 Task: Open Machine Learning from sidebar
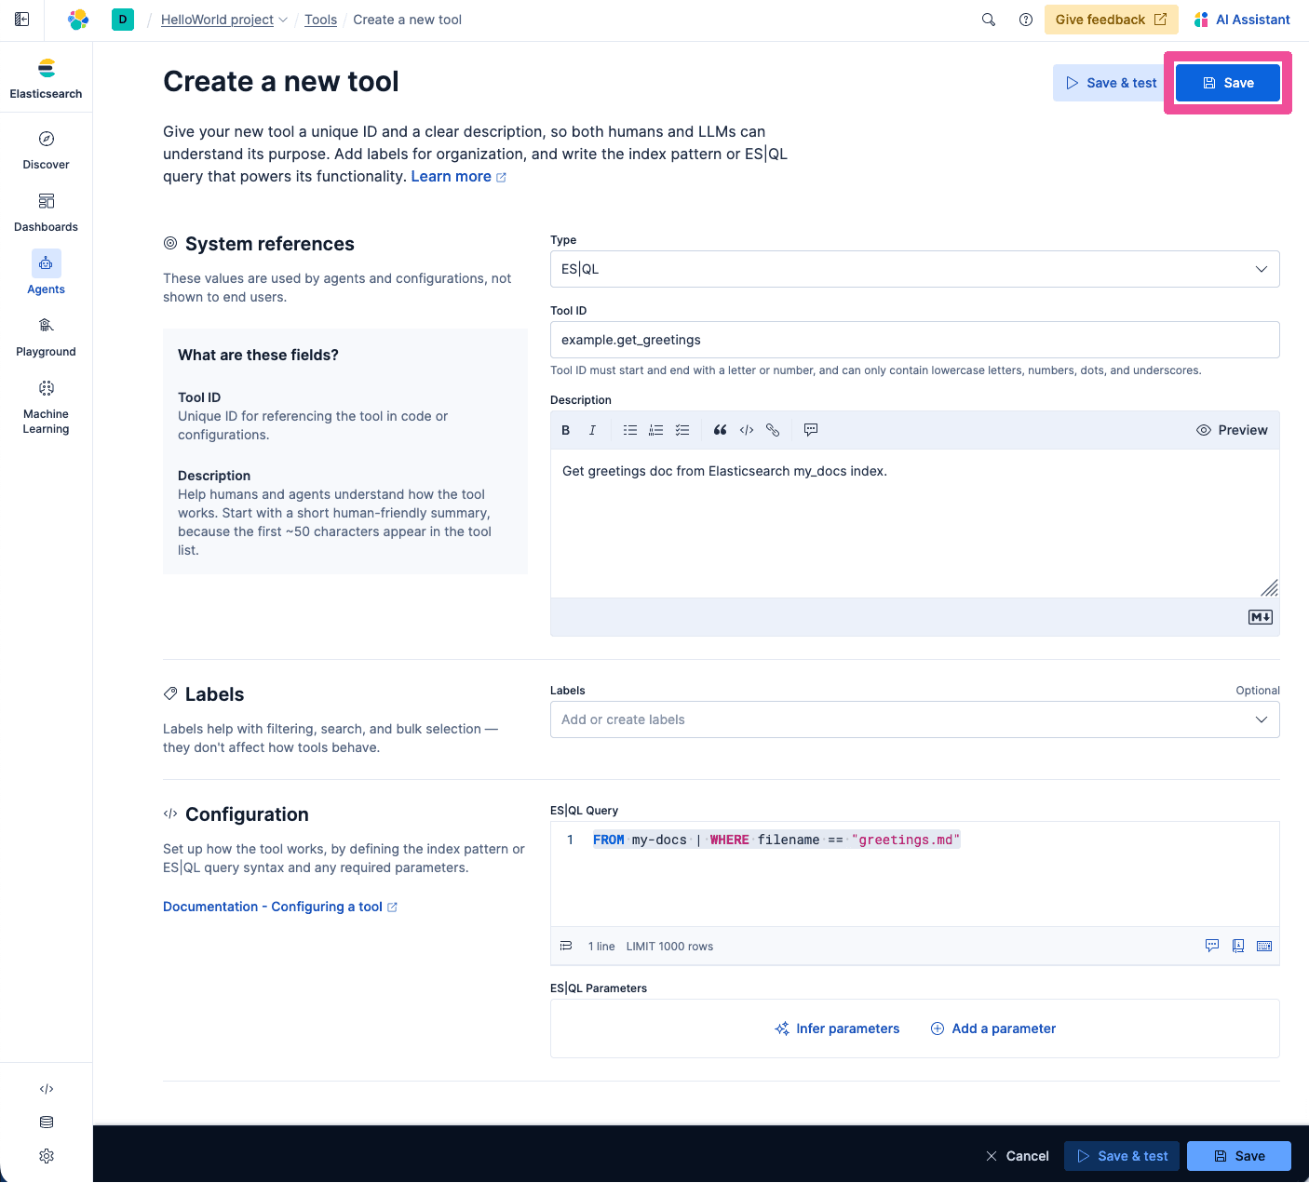[46, 388]
